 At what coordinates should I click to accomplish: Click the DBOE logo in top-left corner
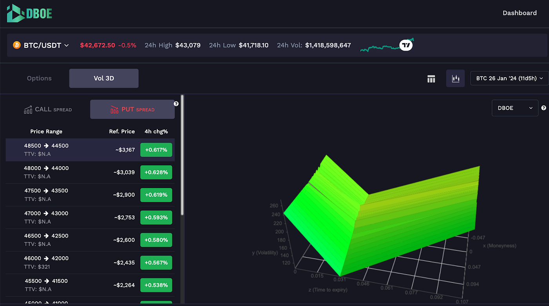(x=29, y=13)
